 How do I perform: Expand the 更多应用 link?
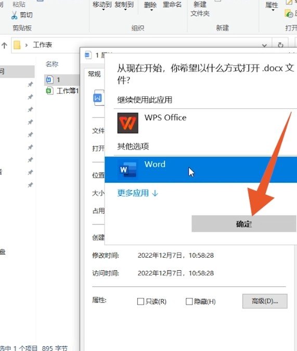137,193
